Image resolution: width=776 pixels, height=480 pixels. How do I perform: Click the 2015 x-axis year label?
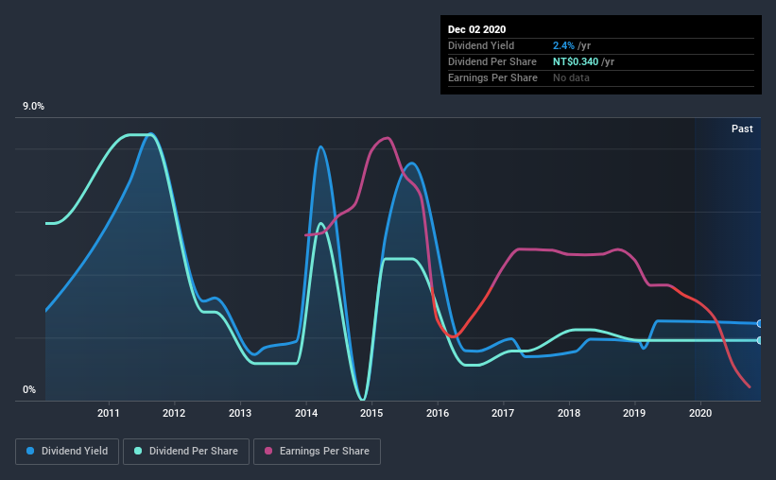tap(371, 413)
